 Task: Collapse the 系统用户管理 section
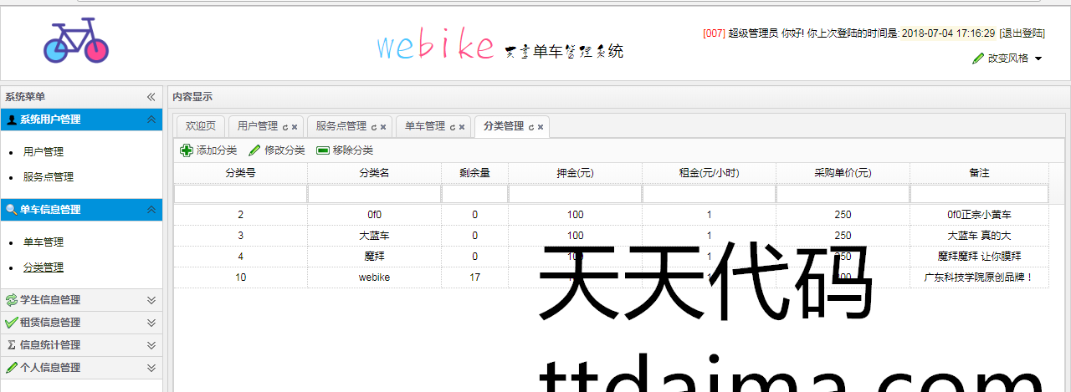(151, 120)
